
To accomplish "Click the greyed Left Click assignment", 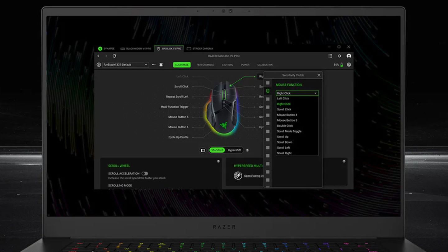I will pos(182,77).
